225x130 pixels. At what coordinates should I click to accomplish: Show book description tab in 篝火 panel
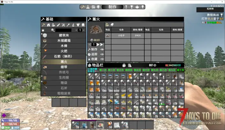[112, 25]
